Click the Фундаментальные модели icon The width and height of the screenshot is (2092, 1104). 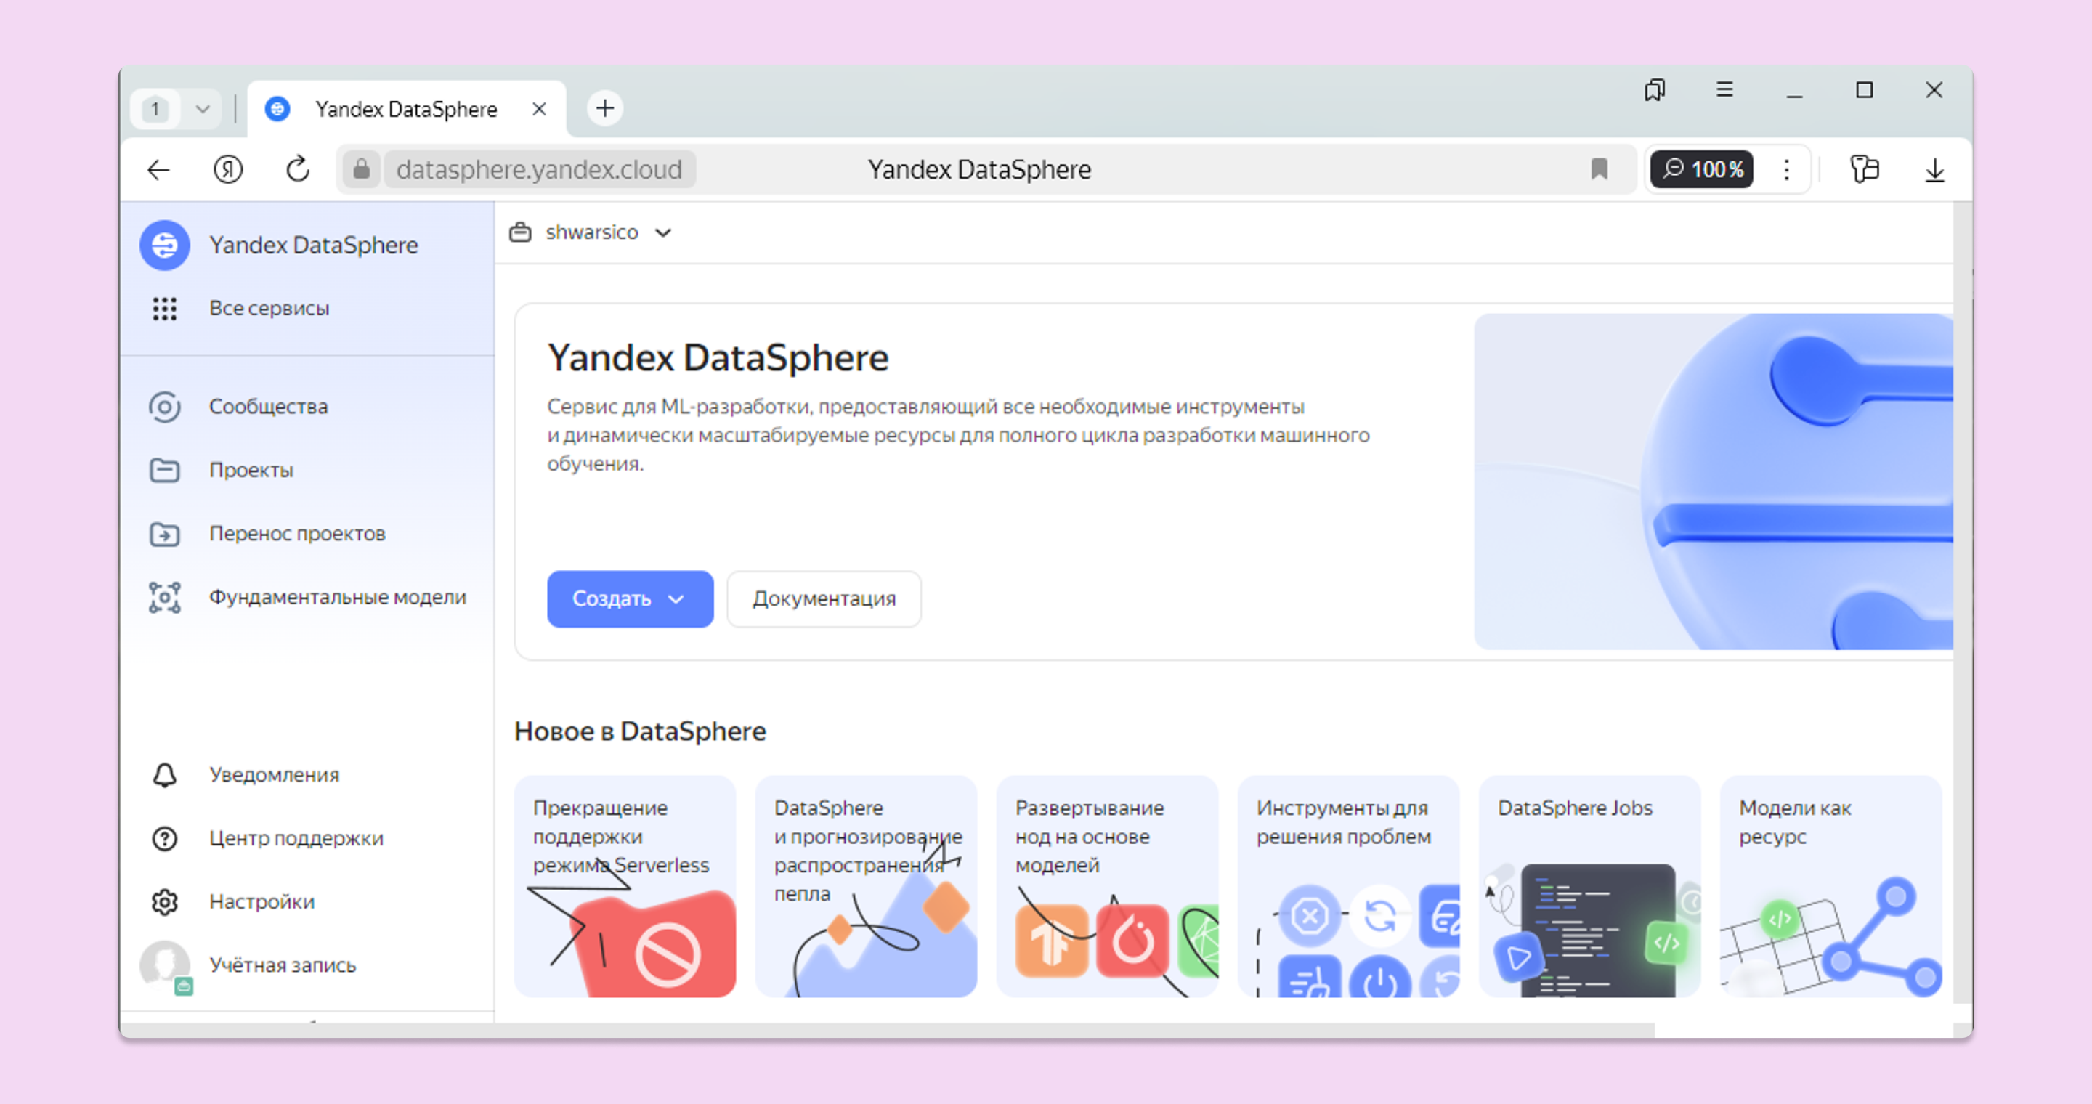pos(165,598)
